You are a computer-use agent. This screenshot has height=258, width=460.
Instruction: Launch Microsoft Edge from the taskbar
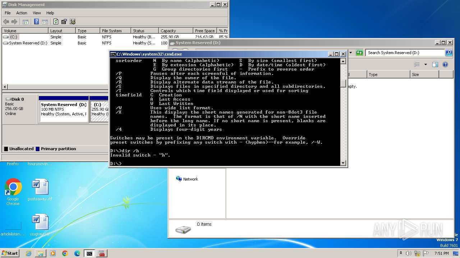click(x=77, y=253)
